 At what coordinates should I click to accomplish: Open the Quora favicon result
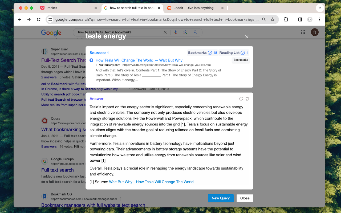44,121
